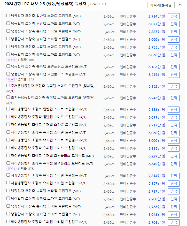Get 견적 for the 3,186만 원 trim
Viewport: 187px width, 226px height.
(x=174, y=67)
